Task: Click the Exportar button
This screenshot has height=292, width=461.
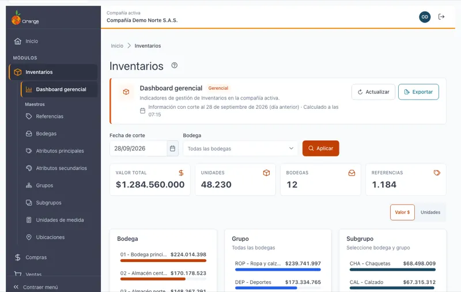Action: 418,92
